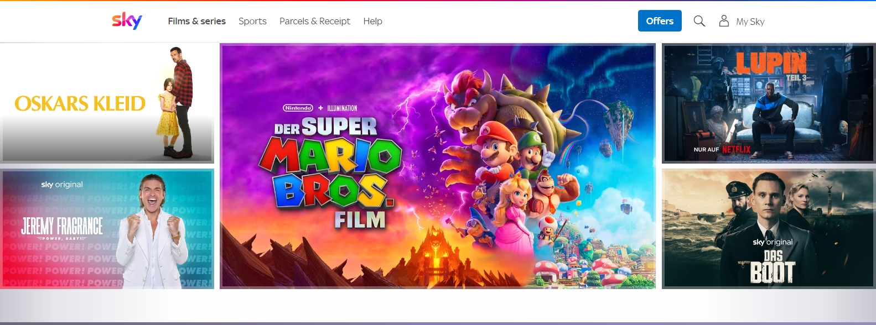The width and height of the screenshot is (876, 325).
Task: Open the search magnifier icon
Action: [699, 21]
